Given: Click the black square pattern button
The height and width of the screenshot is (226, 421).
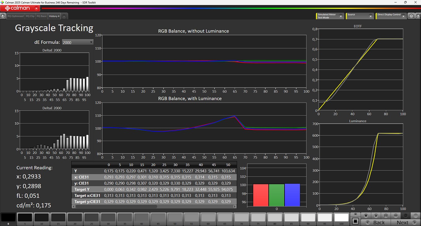Looking at the screenshot, I should [355, 221].
